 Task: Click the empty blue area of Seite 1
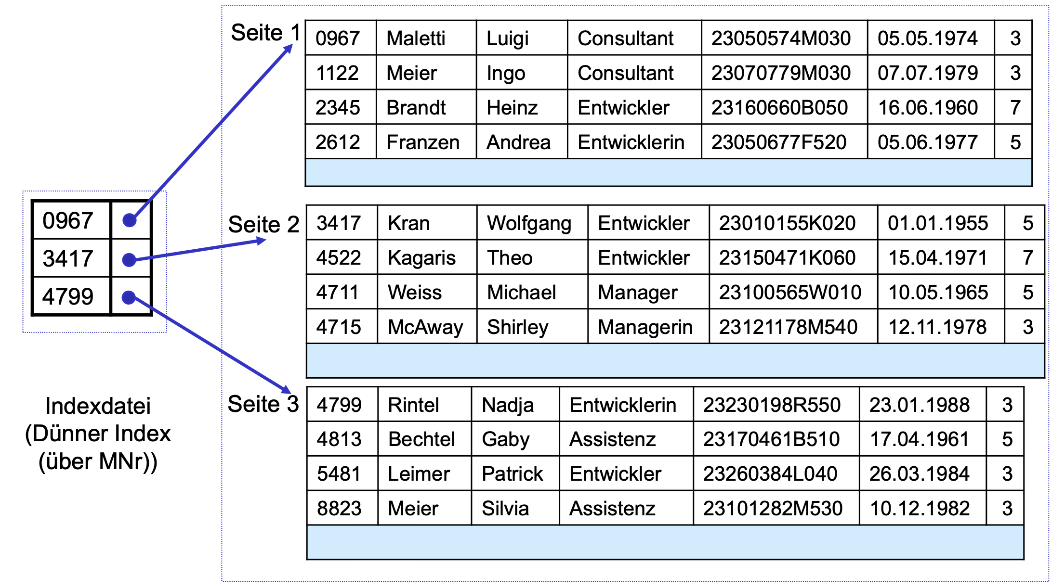click(x=669, y=172)
